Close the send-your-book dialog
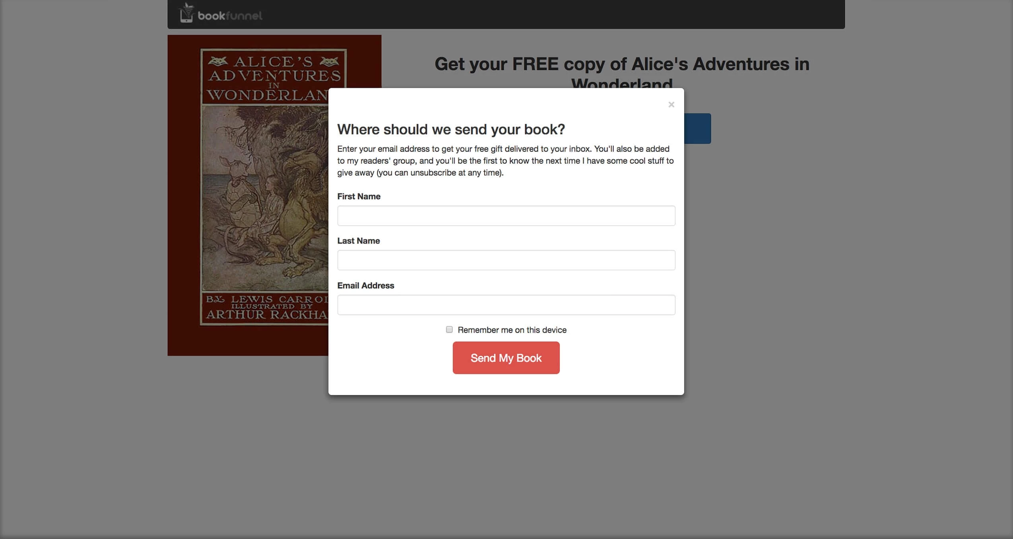The width and height of the screenshot is (1013, 539). (671, 105)
